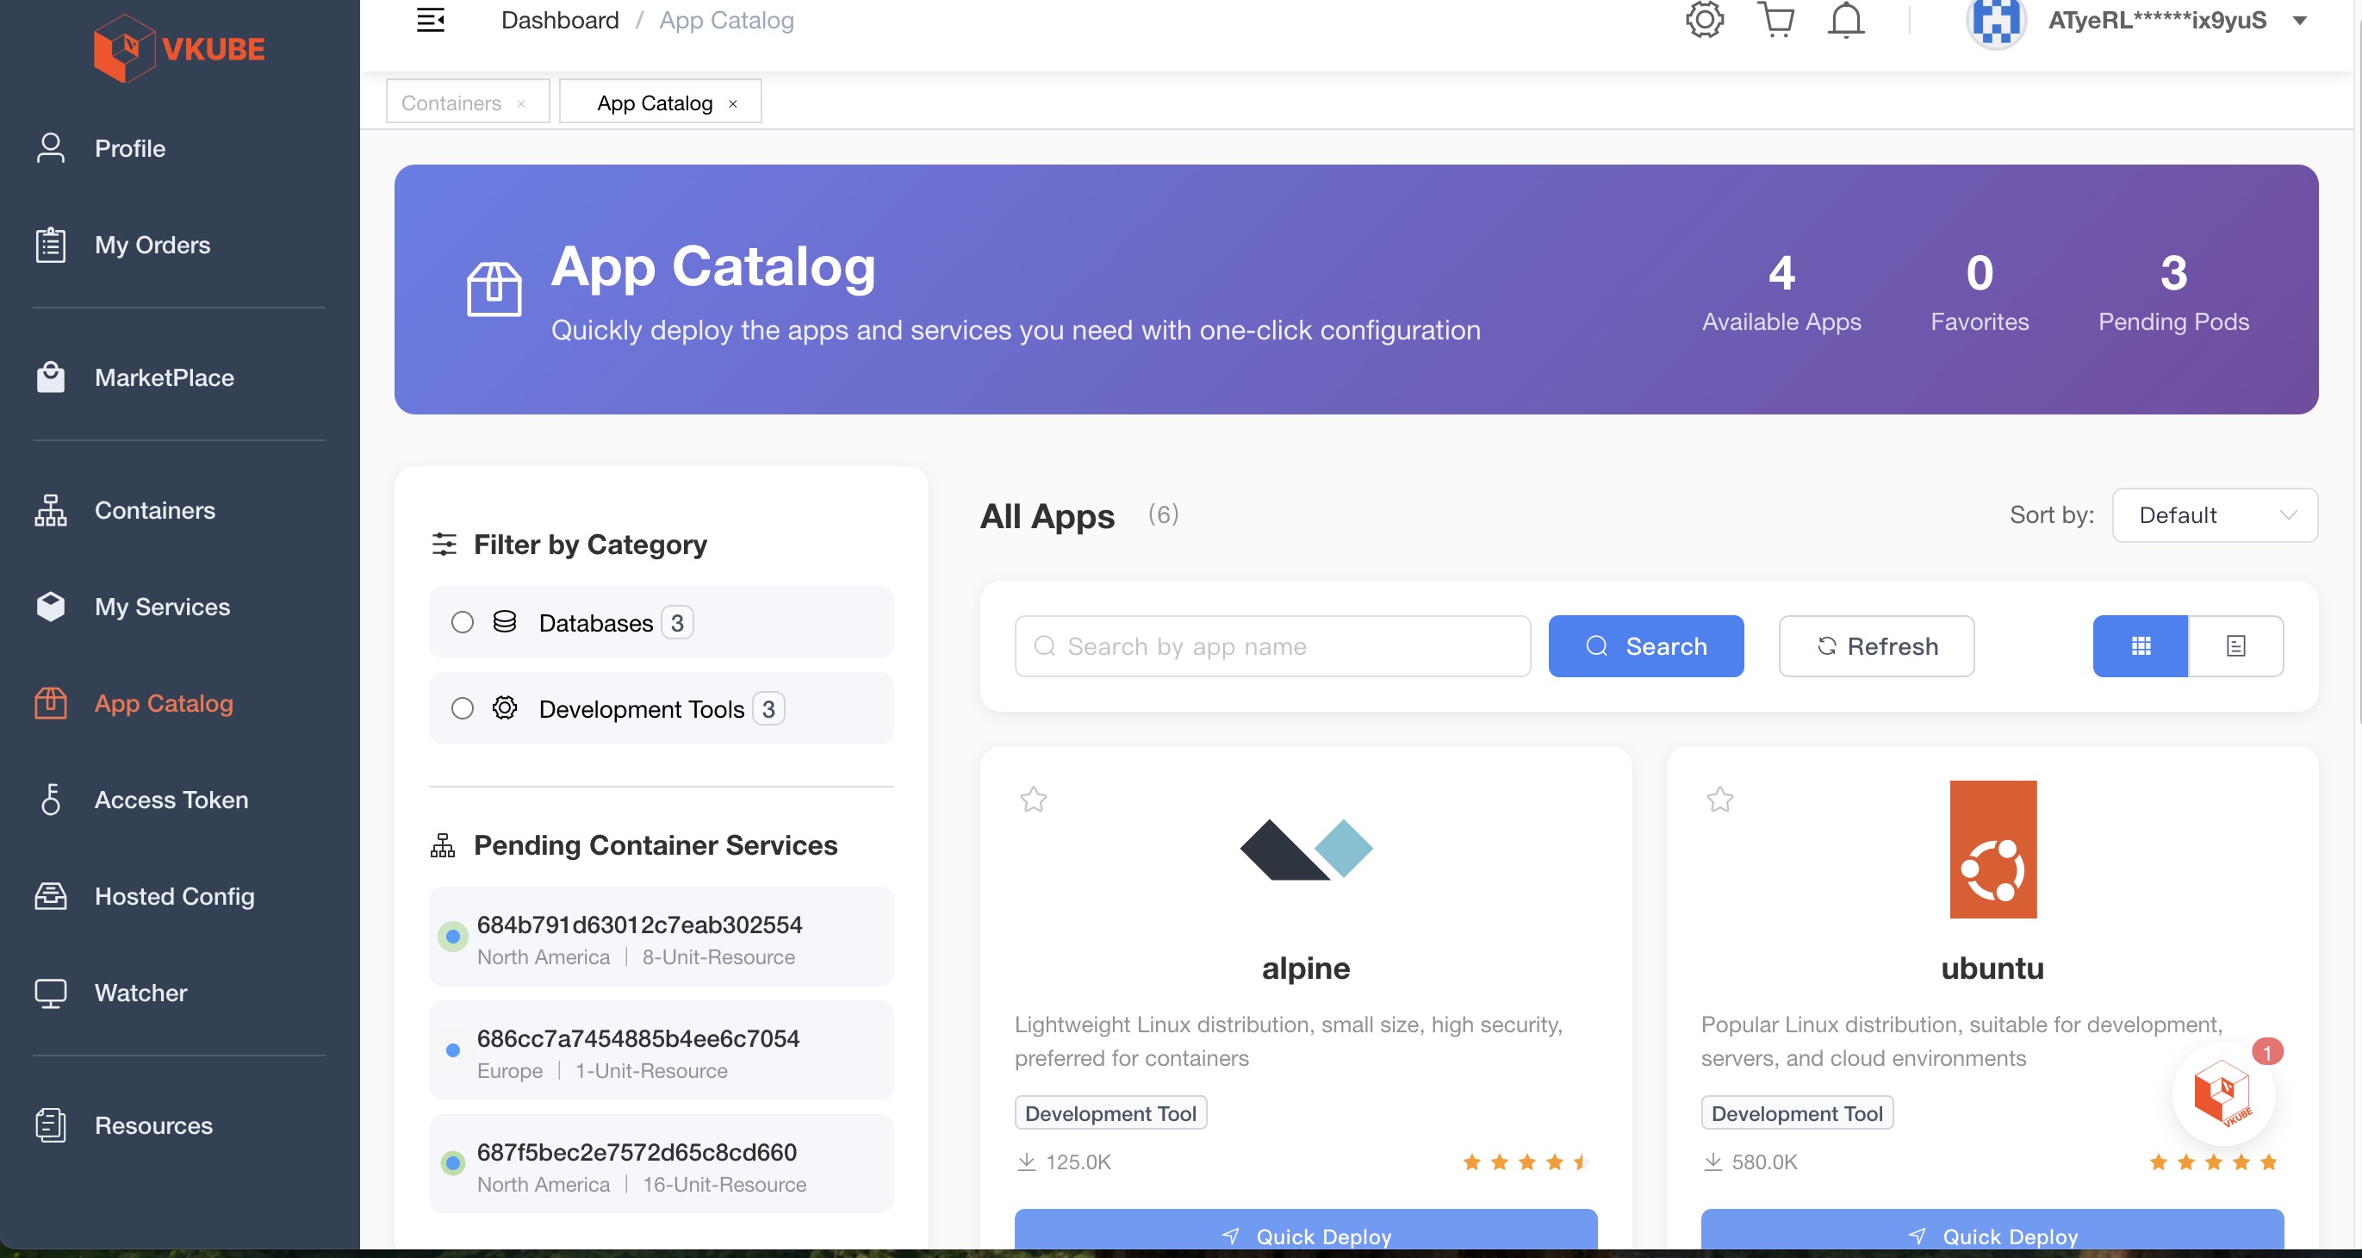Open the Sort by Default dropdown
The height and width of the screenshot is (1258, 2362).
coord(2214,515)
